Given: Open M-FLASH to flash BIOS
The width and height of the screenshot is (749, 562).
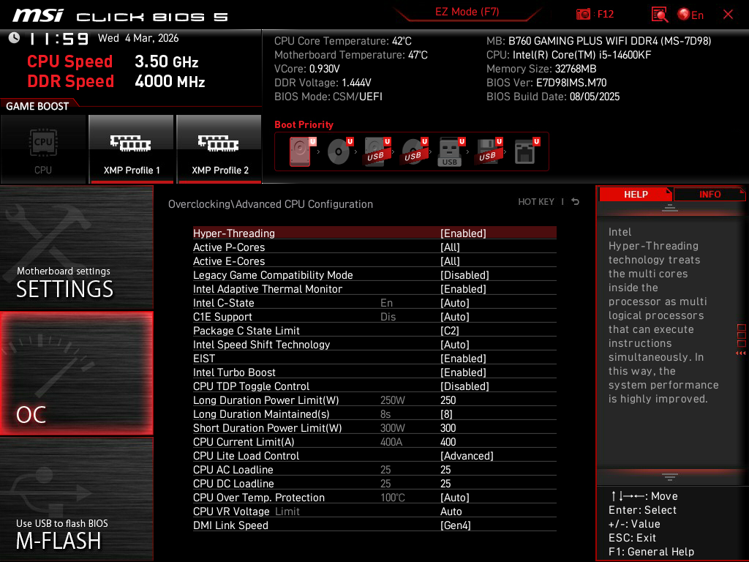Looking at the screenshot, I should coord(76,499).
